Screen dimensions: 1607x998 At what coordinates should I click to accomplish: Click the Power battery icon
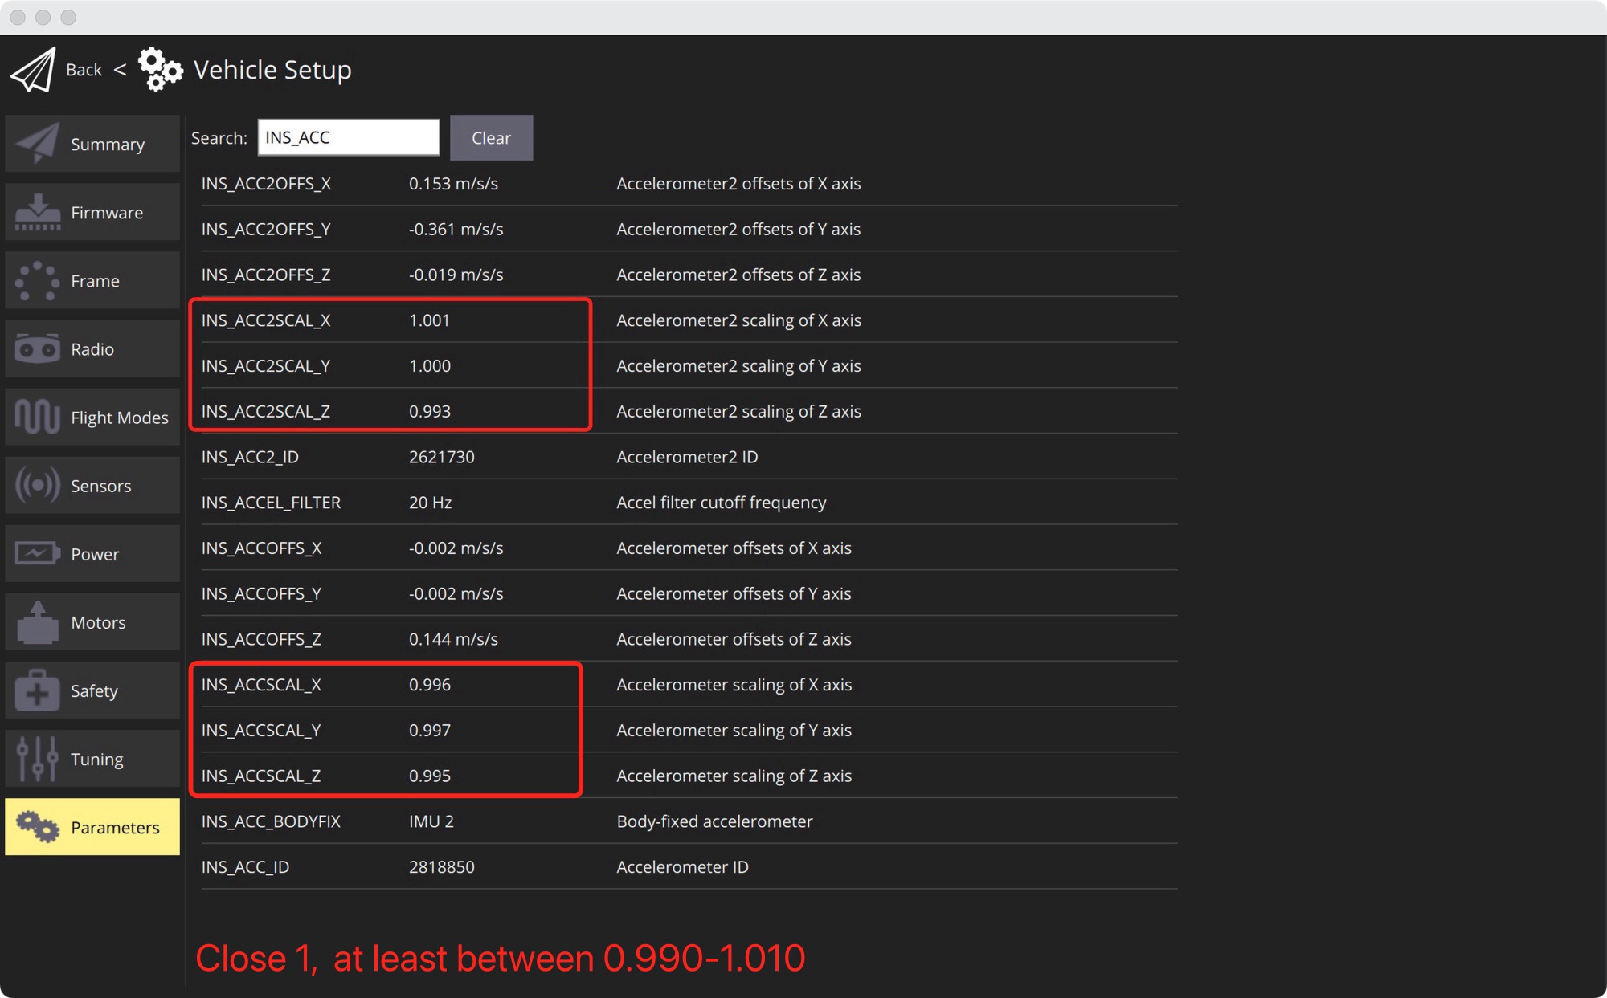point(38,553)
